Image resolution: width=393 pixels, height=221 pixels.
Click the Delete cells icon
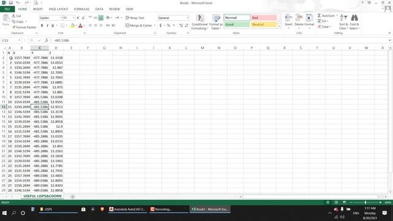point(299,18)
